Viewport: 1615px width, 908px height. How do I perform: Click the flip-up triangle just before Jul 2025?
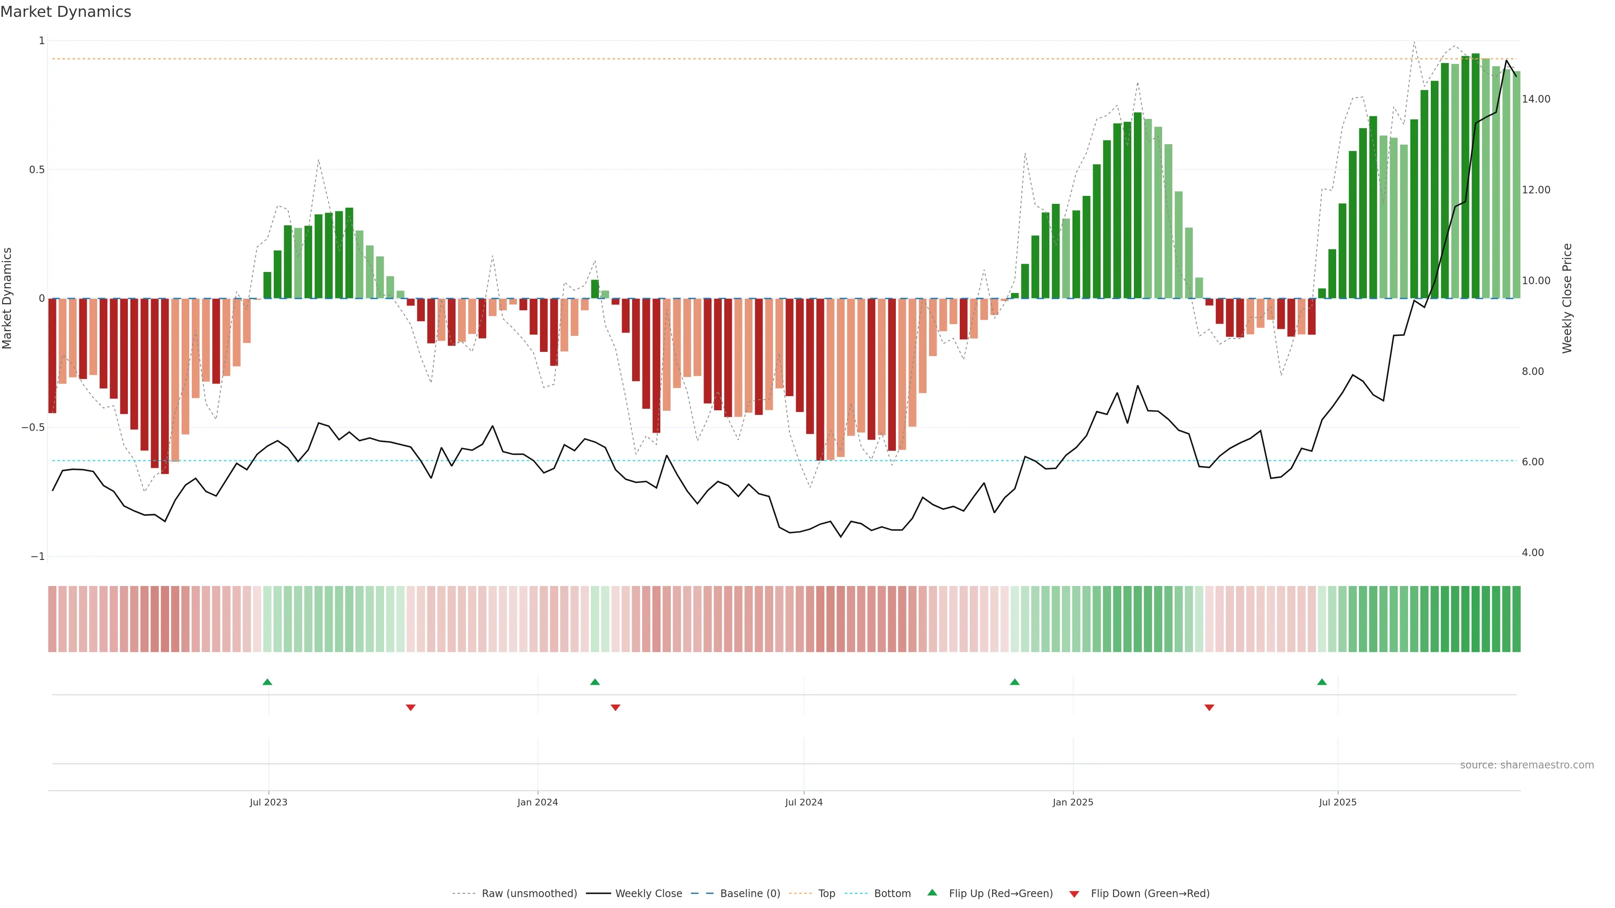pyautogui.click(x=1321, y=682)
